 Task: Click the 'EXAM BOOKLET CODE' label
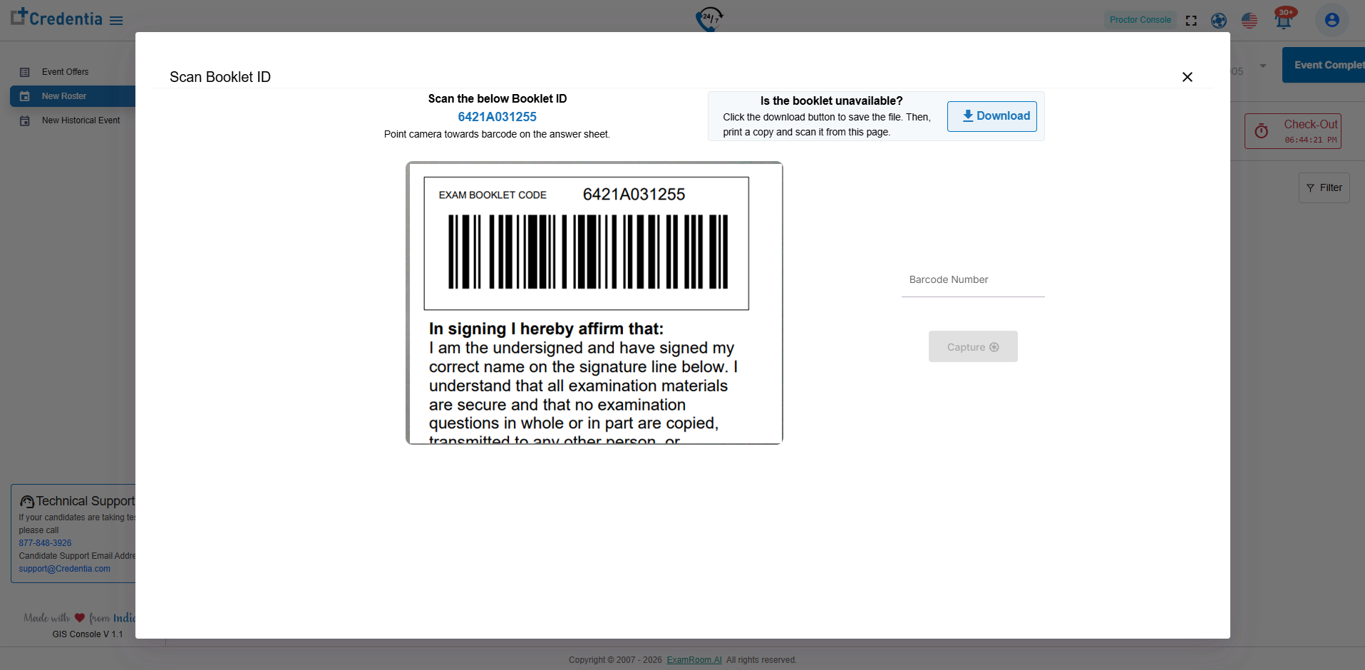pyautogui.click(x=493, y=195)
